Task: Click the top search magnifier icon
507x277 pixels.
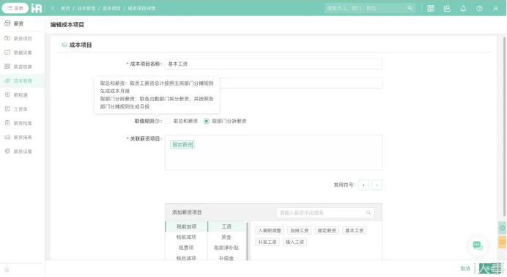Action: (410, 8)
